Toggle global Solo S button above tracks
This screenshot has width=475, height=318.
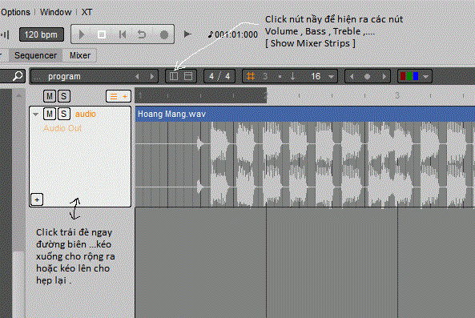(63, 96)
